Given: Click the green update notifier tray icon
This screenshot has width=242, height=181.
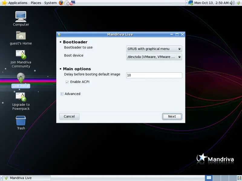Looking at the screenshot, I should click(x=238, y=3).
